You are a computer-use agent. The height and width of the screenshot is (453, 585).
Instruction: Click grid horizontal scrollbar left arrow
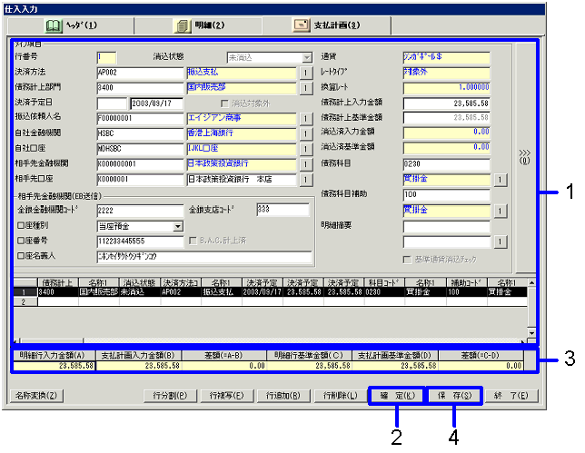coord(16,340)
